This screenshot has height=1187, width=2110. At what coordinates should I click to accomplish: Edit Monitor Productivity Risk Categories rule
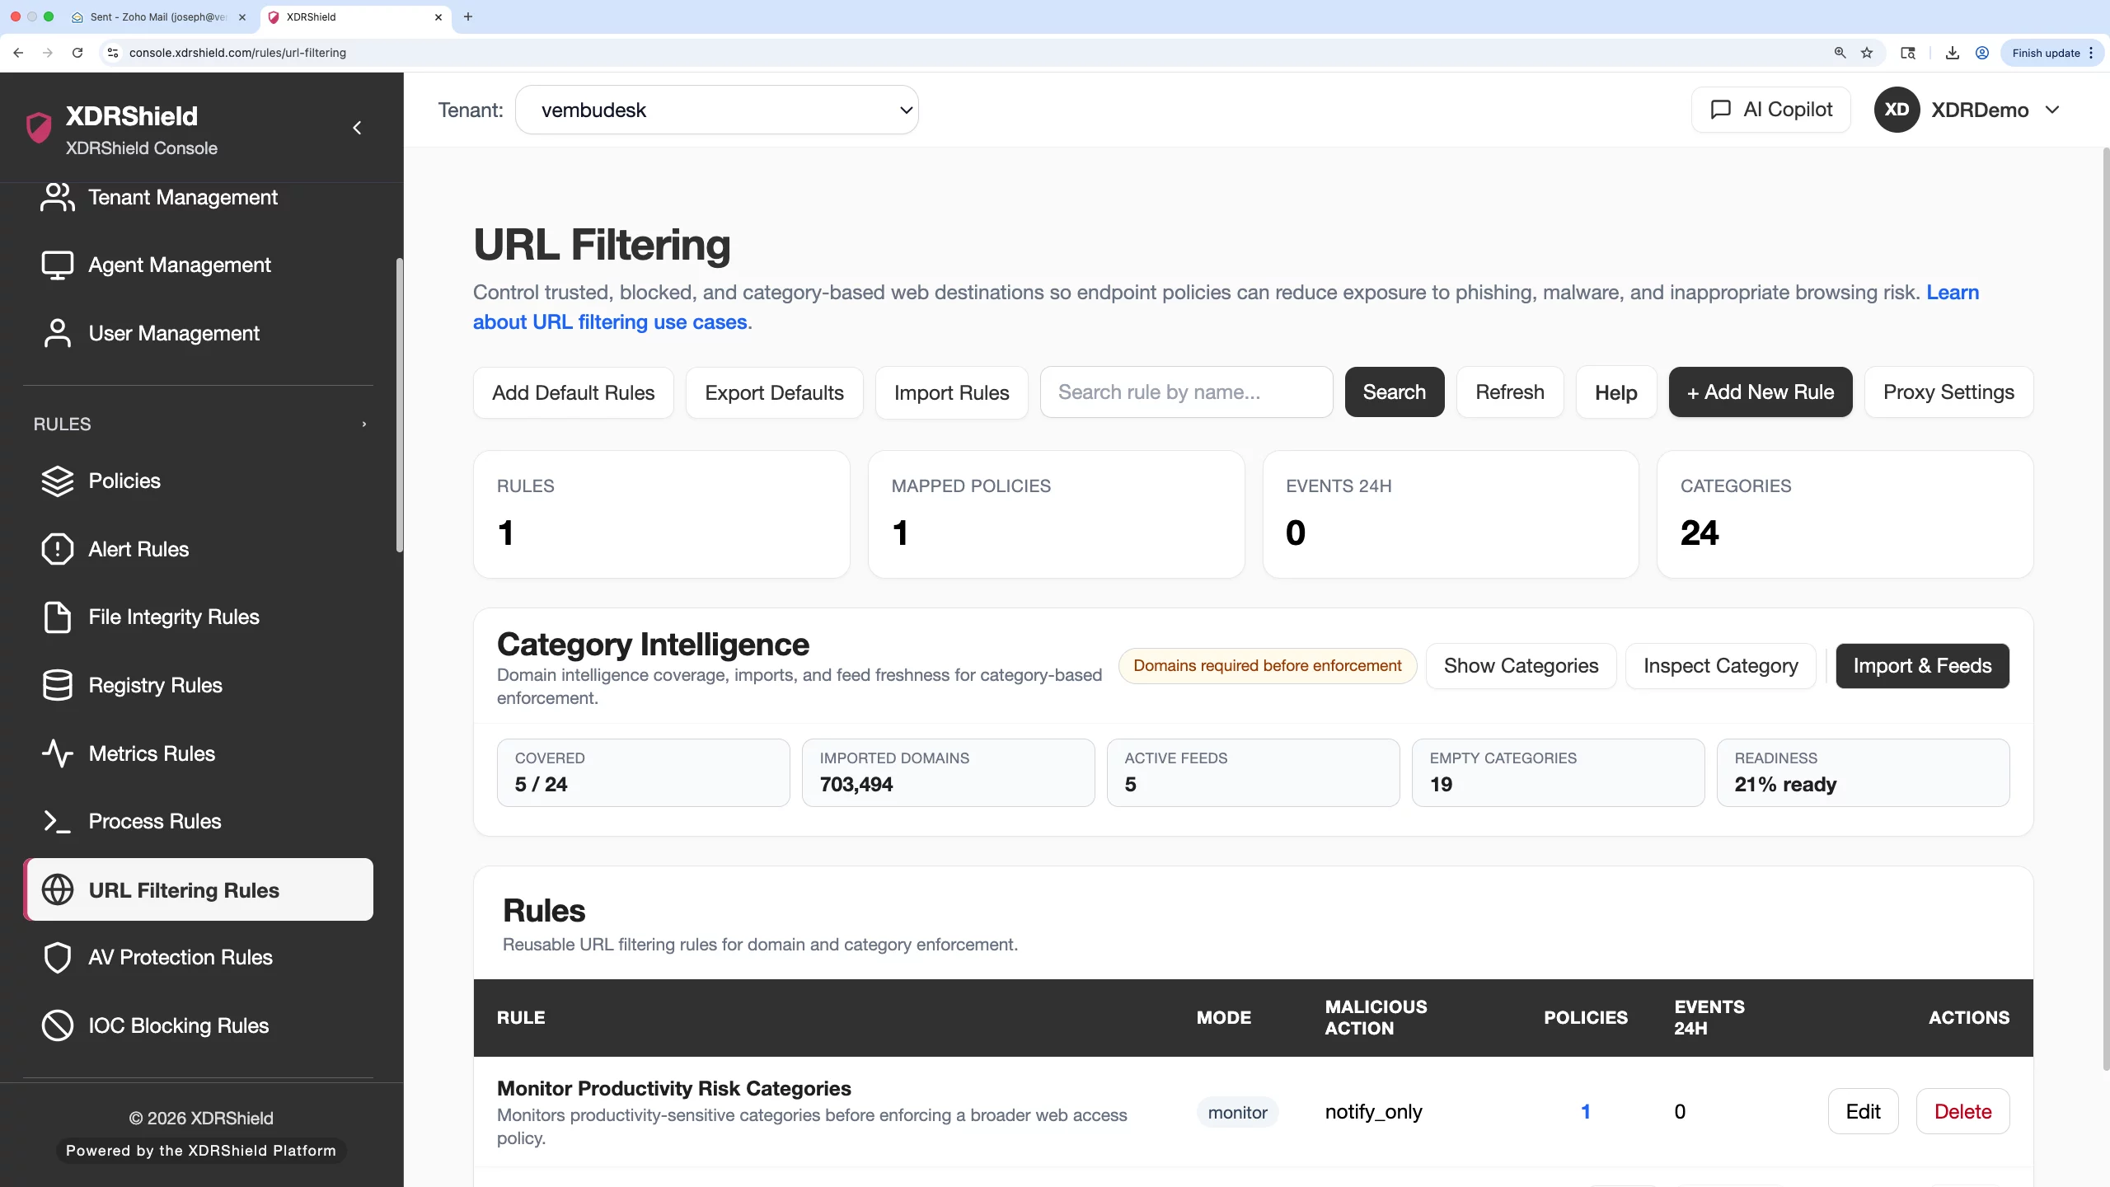click(x=1863, y=1111)
